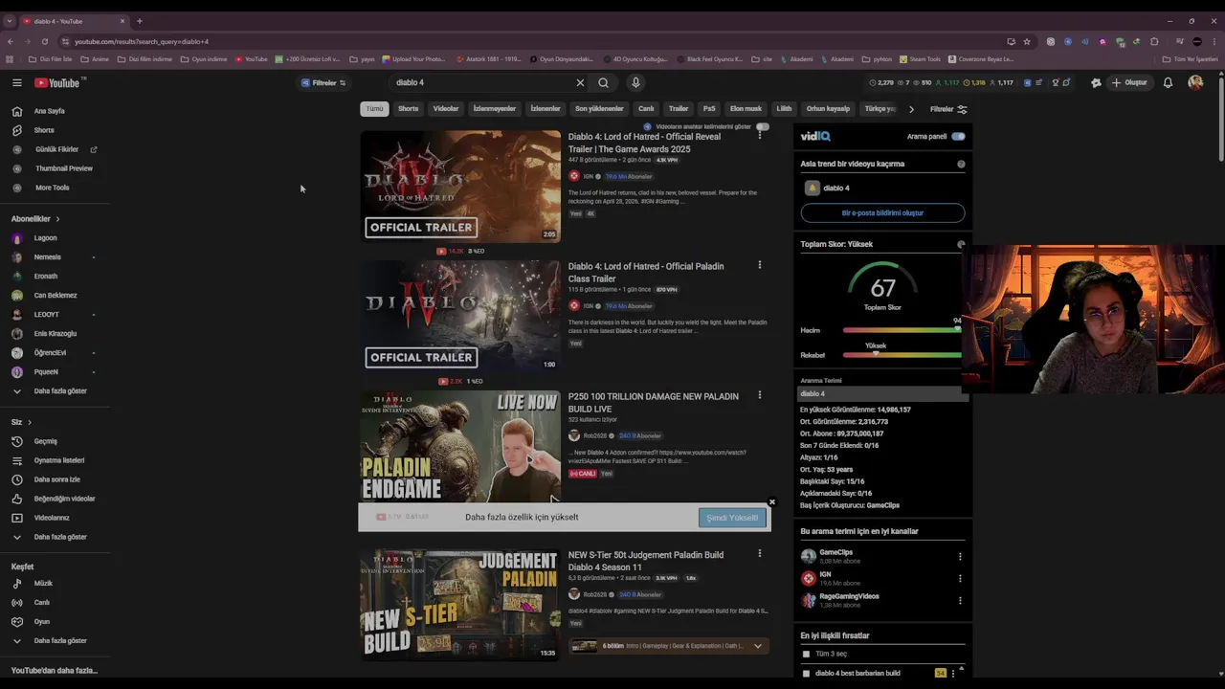Select the Videolar filter chip
The image size is (1225, 689).
[446, 109]
